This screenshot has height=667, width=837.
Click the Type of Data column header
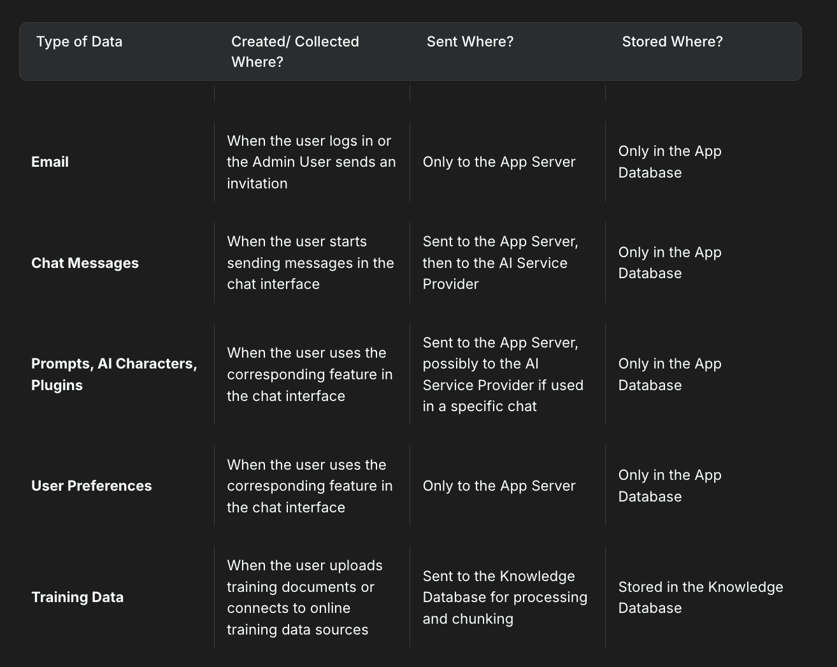pos(79,41)
